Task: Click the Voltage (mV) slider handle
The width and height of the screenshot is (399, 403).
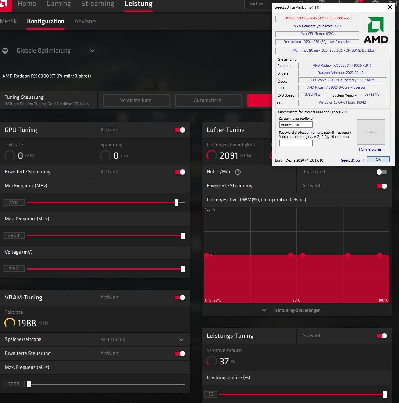Action: pos(183,269)
